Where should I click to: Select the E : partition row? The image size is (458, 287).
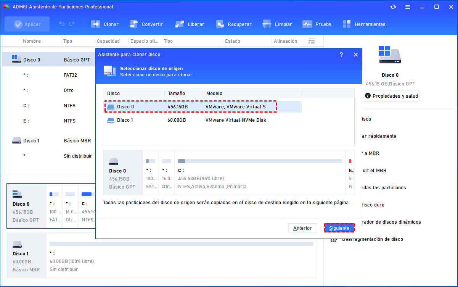49,121
